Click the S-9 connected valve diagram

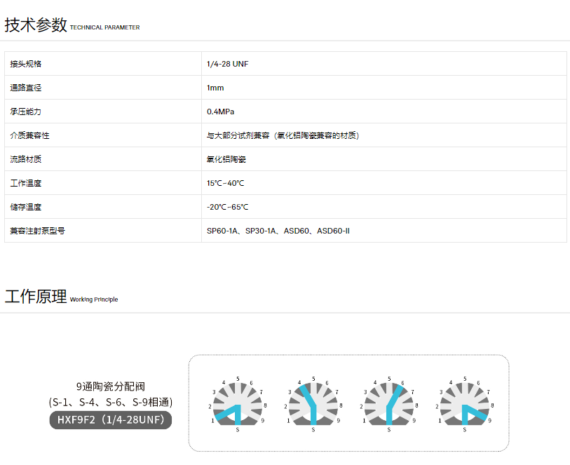(x=464, y=403)
